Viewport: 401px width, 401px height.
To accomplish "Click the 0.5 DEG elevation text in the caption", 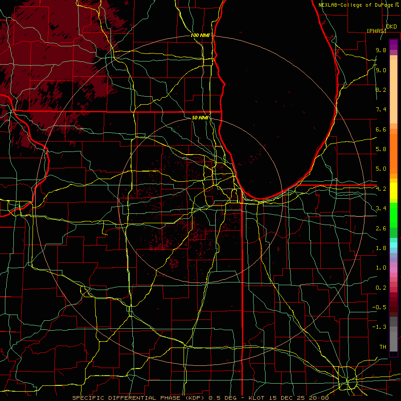I will [223, 398].
